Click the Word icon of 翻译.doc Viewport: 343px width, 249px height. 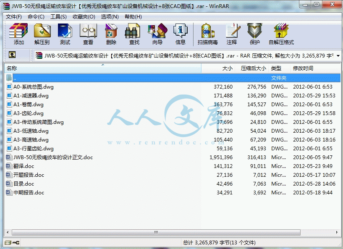(x=9, y=166)
